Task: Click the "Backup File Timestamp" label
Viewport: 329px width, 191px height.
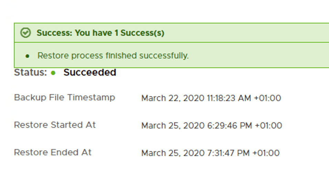Action: point(64,98)
